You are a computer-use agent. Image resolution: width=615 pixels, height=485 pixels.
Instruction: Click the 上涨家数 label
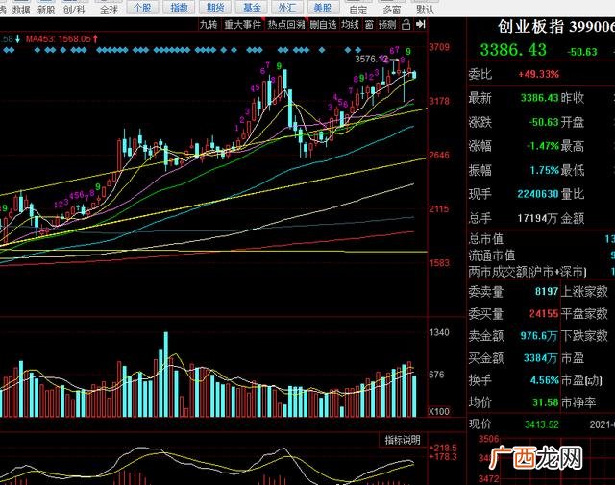[584, 291]
